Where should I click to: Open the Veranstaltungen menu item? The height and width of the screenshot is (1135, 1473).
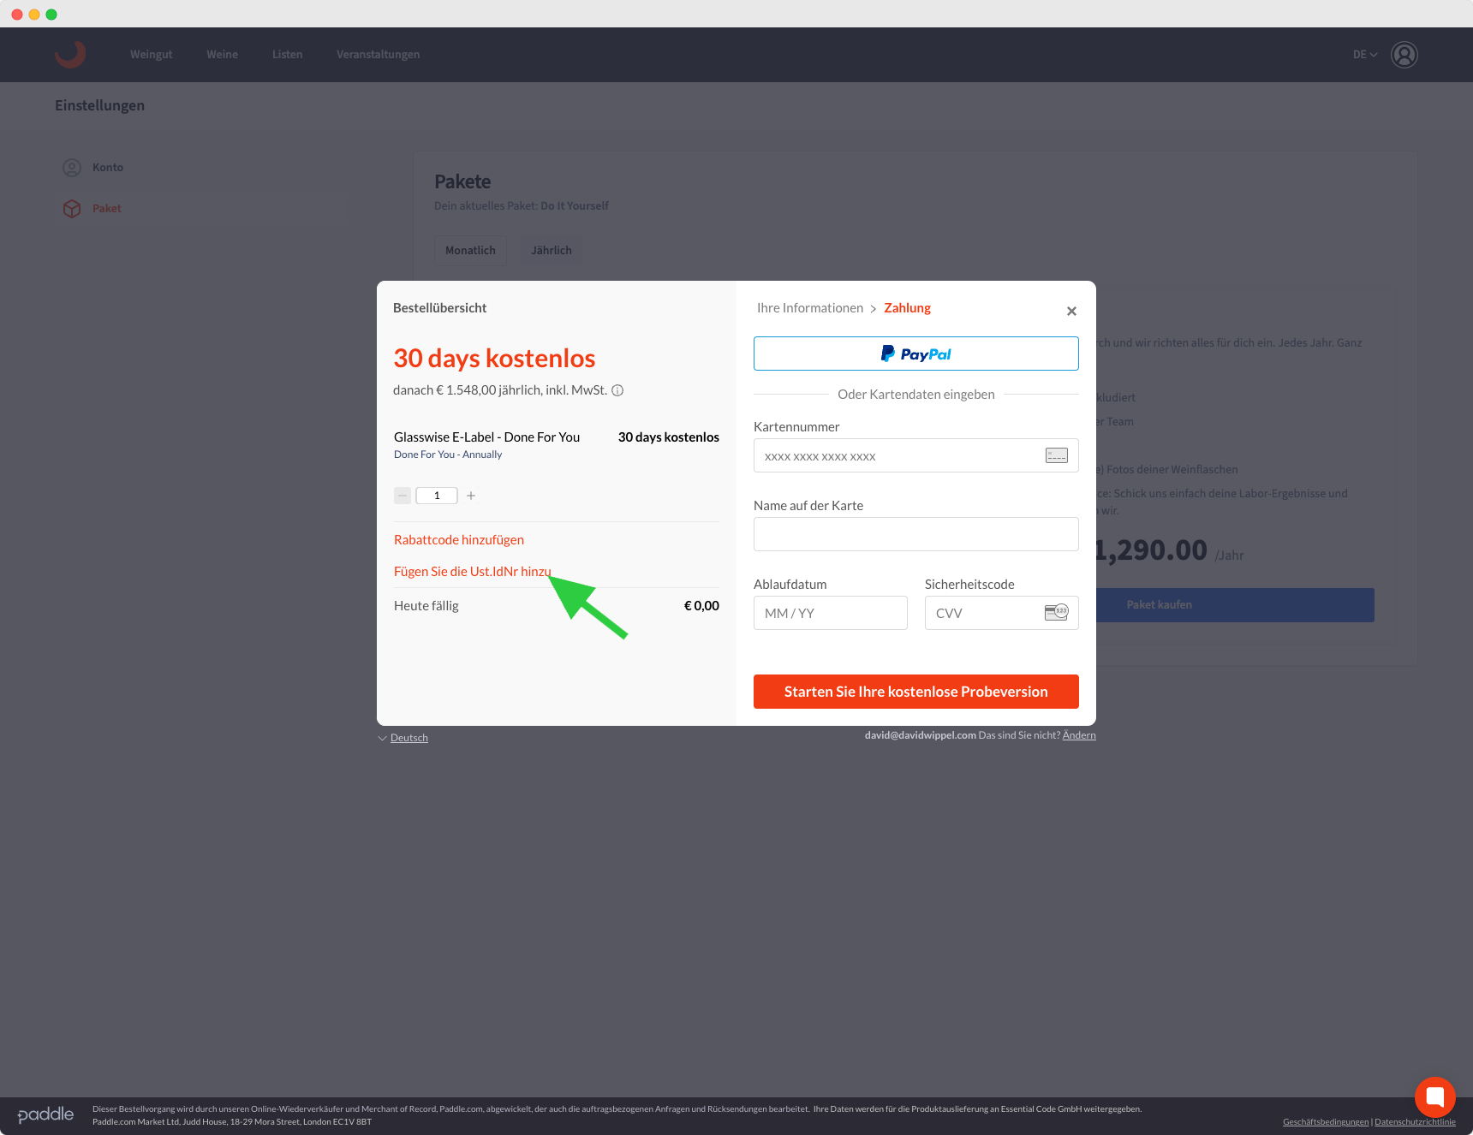[x=378, y=55]
